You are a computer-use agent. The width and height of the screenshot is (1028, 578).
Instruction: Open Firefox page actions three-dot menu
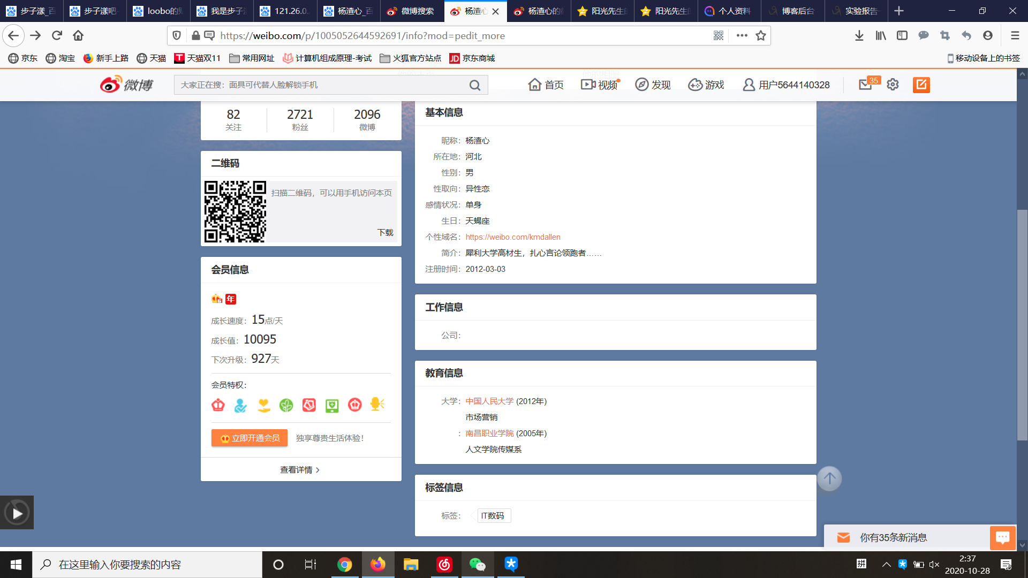[x=742, y=35]
